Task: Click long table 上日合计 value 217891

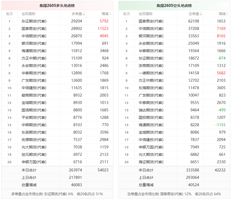Action: point(75,178)
